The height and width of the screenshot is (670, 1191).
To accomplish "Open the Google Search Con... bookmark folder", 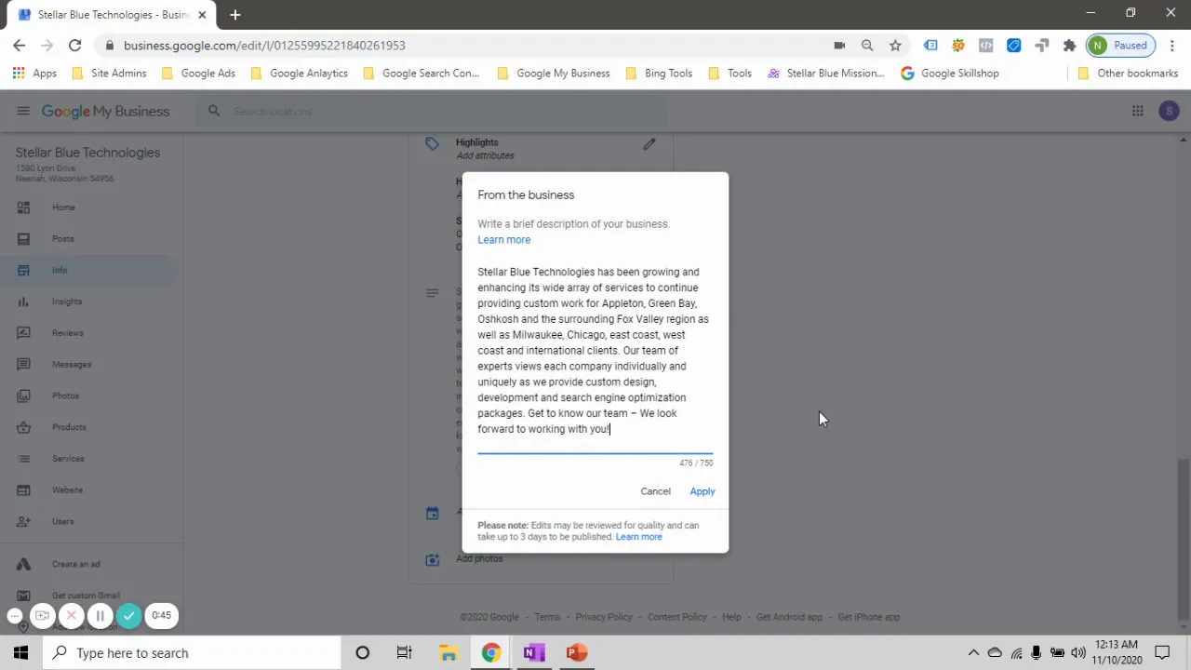I will click(421, 73).
